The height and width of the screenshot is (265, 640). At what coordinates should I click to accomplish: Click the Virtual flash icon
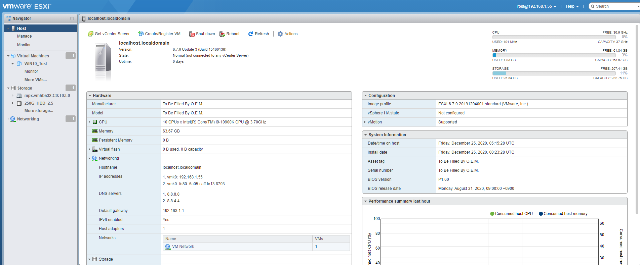95,149
